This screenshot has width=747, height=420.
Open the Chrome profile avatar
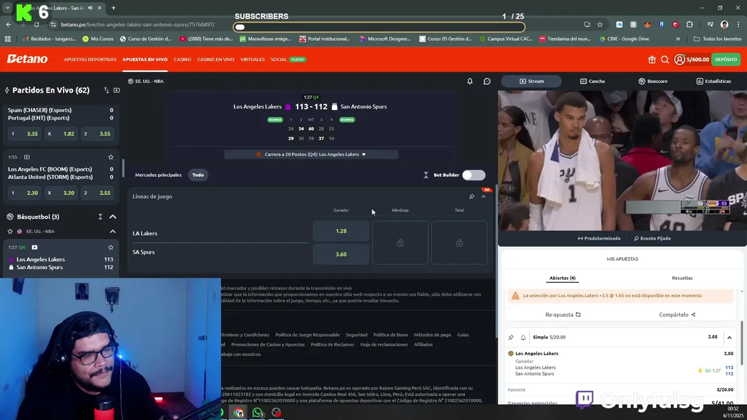tap(724, 24)
